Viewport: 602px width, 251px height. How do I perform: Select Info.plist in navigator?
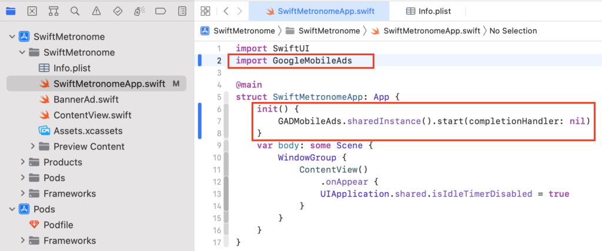pyautogui.click(x=72, y=68)
